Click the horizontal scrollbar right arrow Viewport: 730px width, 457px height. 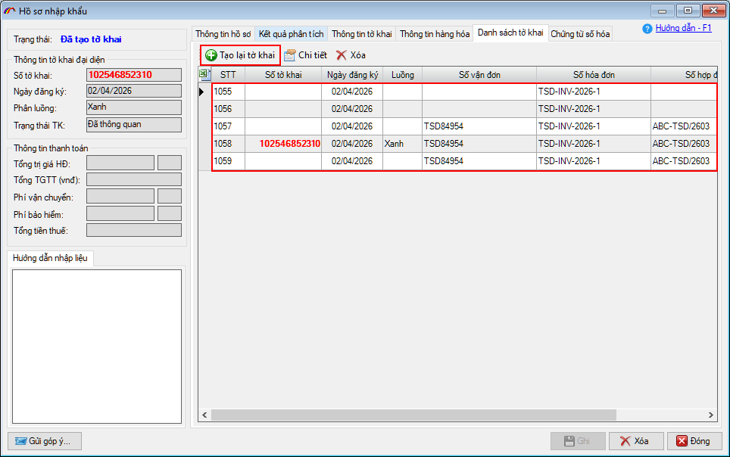click(710, 415)
